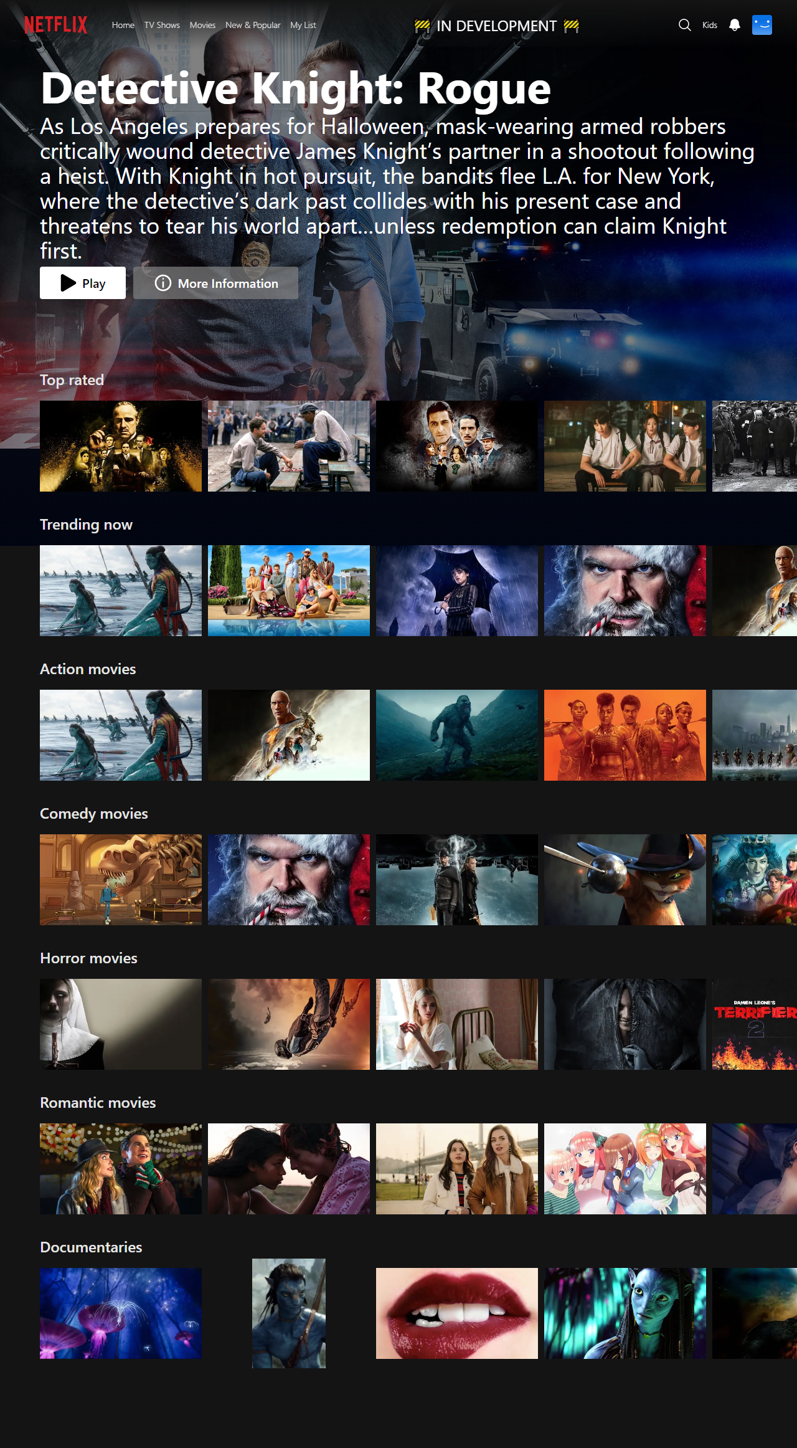Open the red lips thumbnail in Documentaries
The width and height of the screenshot is (797, 1448).
457,1313
